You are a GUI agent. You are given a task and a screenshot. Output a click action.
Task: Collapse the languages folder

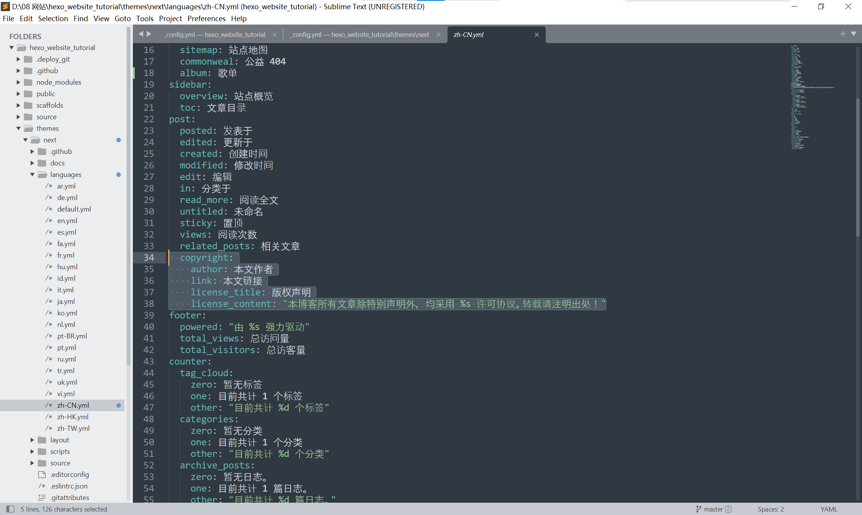tap(32, 175)
